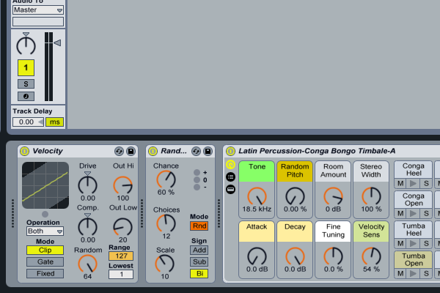The height and width of the screenshot is (293, 440).
Task: Show the rack chain list icon
Action: click(230, 177)
